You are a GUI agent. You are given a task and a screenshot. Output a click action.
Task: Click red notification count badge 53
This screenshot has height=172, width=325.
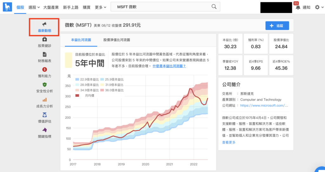click(x=296, y=3)
